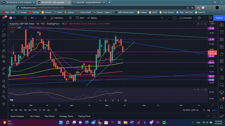This screenshot has height=126, width=225.
Task: Hide all drawings with eye icon
Action: click(x=4, y=96)
